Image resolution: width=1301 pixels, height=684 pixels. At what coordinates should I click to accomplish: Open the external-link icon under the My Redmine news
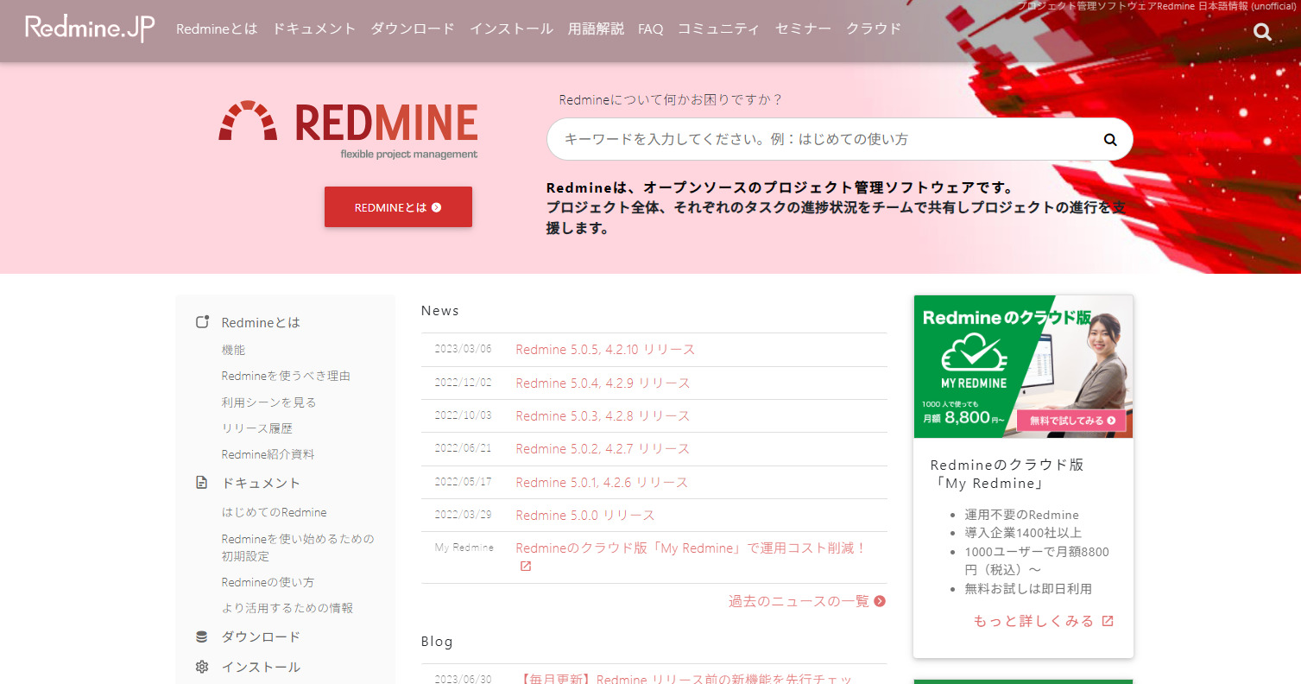pyautogui.click(x=525, y=566)
